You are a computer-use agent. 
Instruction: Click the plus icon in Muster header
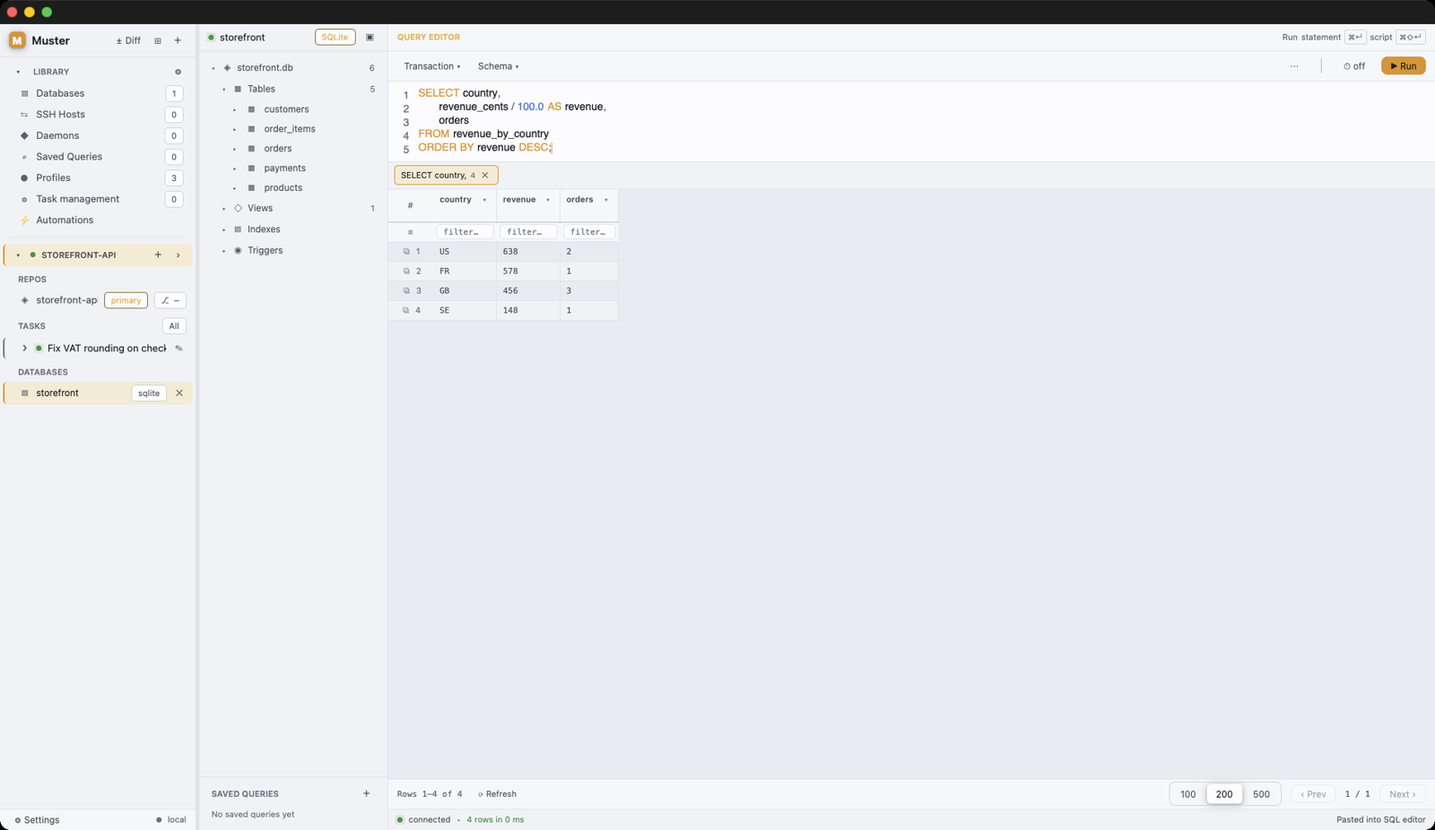178,40
